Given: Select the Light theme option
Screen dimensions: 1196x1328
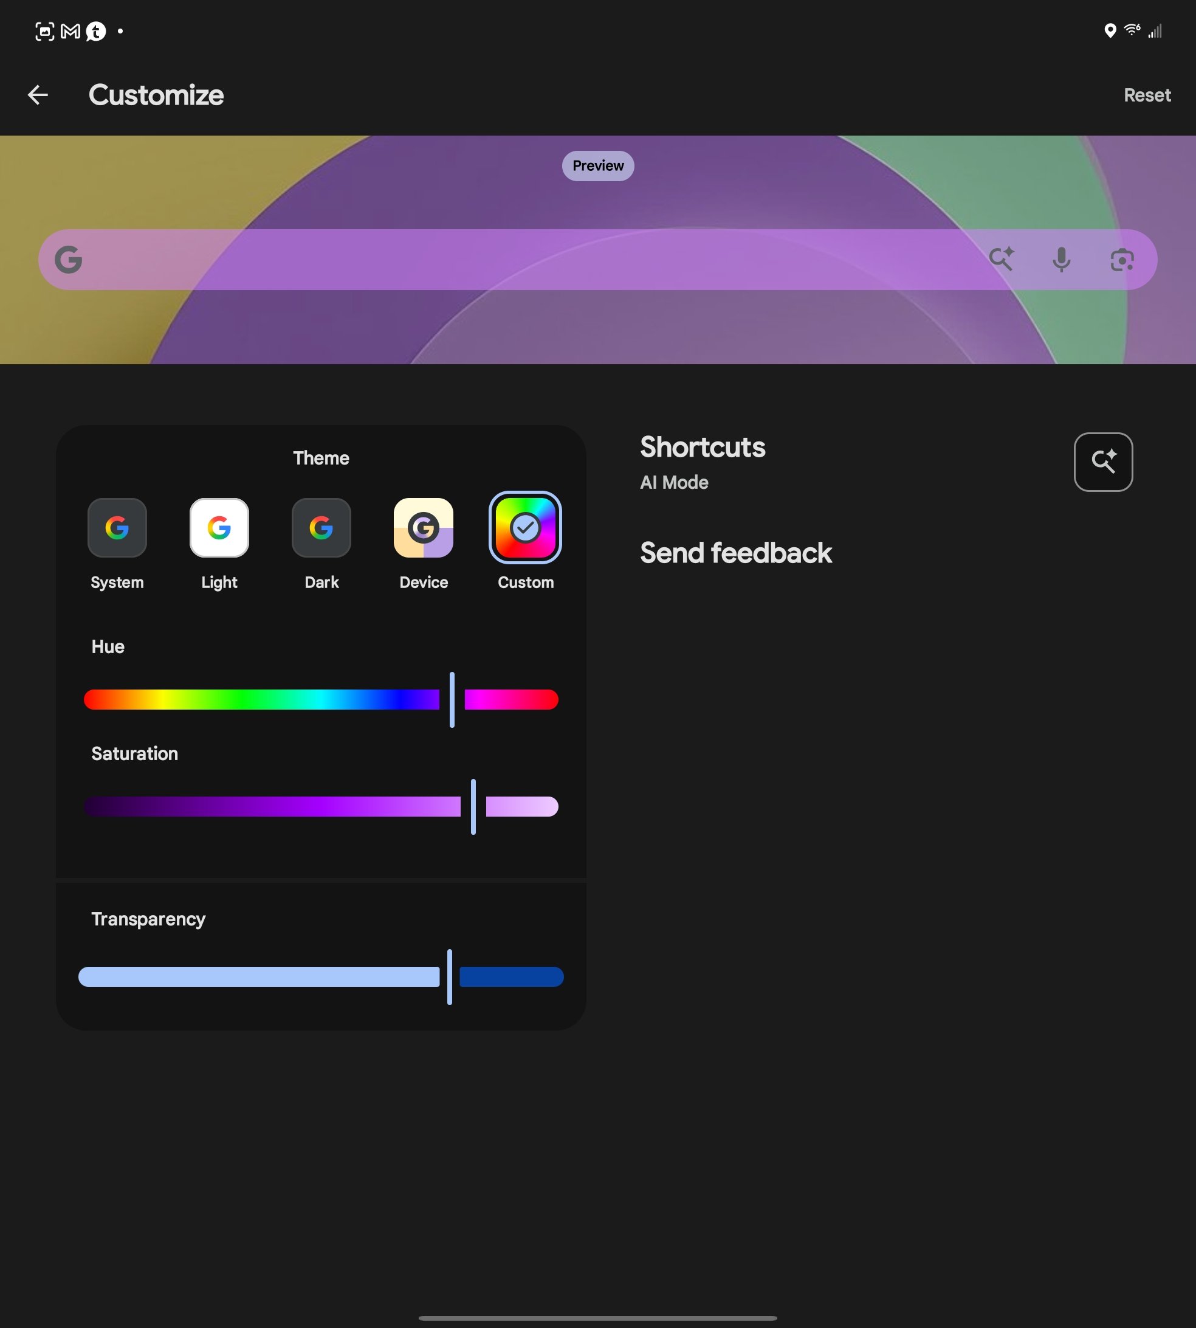Looking at the screenshot, I should point(219,528).
